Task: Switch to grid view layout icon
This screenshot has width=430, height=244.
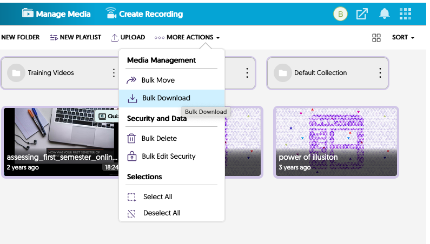Action: [x=376, y=38]
